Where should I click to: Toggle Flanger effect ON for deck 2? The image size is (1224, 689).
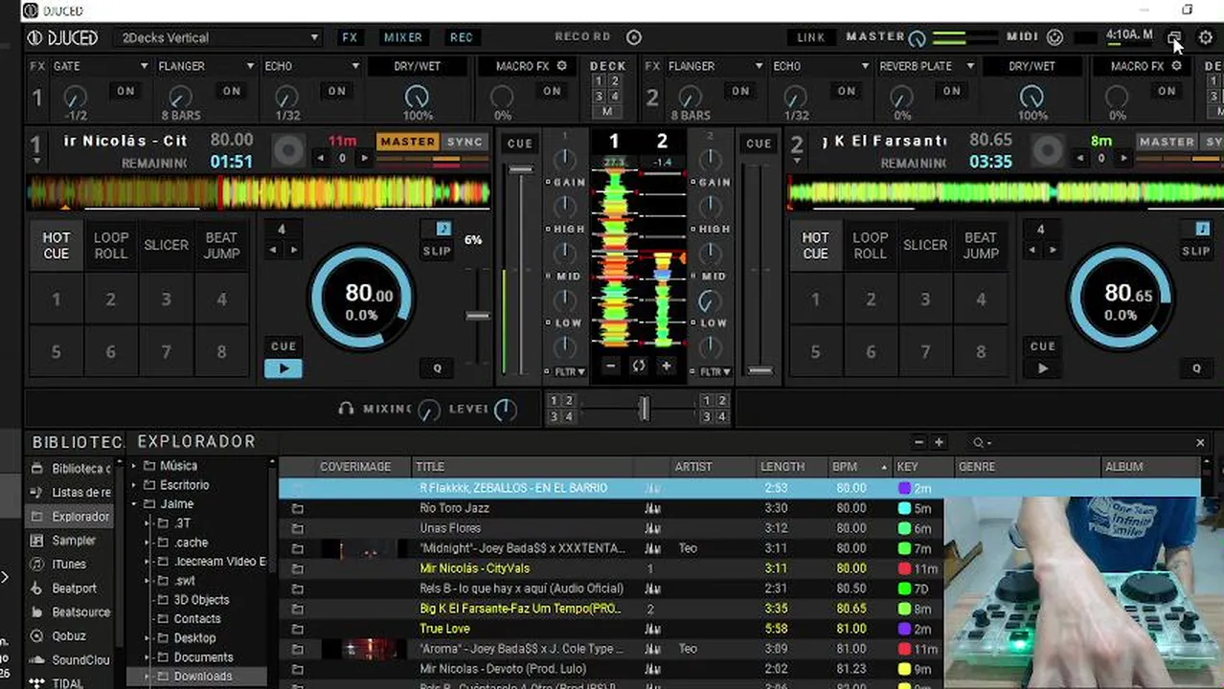(x=740, y=91)
